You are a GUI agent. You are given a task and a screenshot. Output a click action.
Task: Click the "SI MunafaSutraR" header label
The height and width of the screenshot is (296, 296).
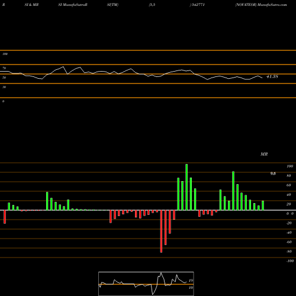(x=73, y=5)
